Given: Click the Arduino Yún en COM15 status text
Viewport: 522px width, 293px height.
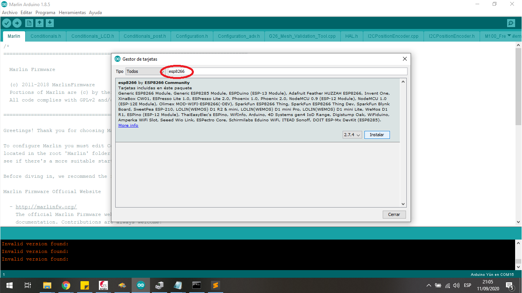Looking at the screenshot, I should (x=492, y=274).
